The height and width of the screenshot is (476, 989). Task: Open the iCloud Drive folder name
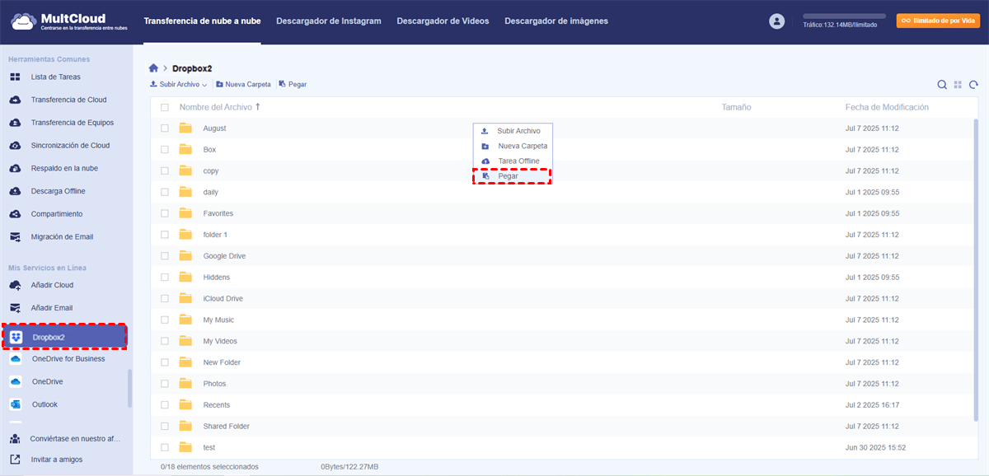(x=223, y=299)
